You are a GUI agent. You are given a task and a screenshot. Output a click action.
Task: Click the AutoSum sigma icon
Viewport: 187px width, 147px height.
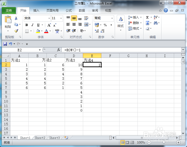click(x=147, y=17)
